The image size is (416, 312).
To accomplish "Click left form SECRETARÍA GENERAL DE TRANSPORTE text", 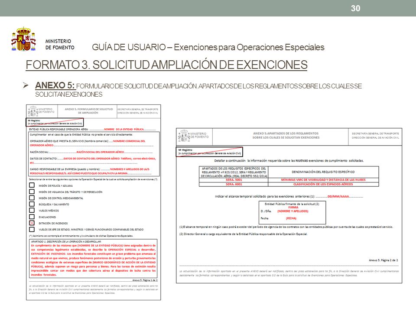I will 138,109.
